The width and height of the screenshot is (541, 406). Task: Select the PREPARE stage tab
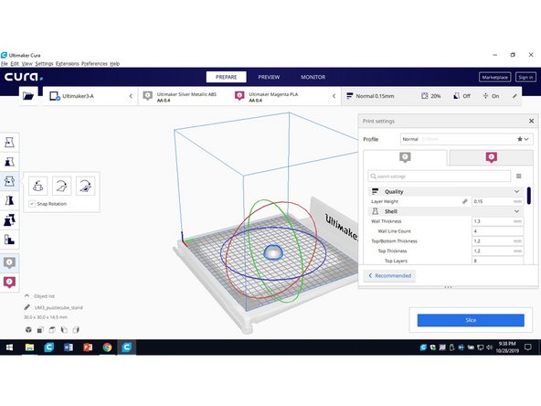tap(227, 77)
